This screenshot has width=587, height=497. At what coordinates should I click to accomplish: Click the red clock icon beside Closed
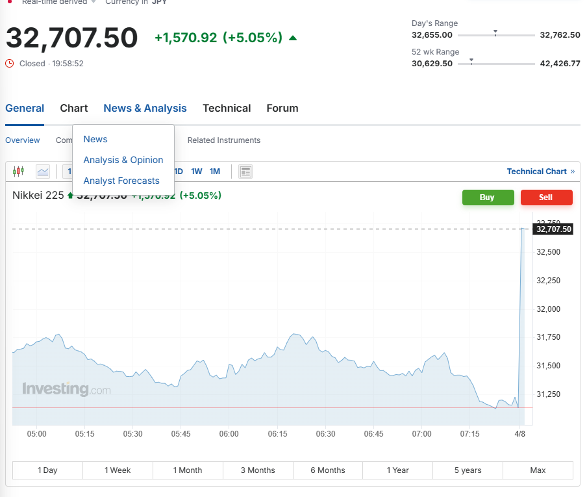click(x=9, y=64)
